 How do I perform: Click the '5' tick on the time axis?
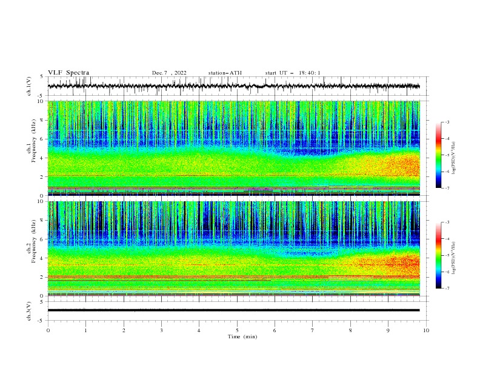point(237,330)
